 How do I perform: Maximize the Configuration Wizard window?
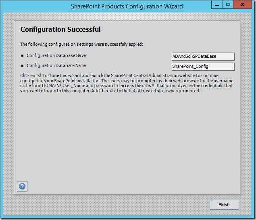pos(228,5)
